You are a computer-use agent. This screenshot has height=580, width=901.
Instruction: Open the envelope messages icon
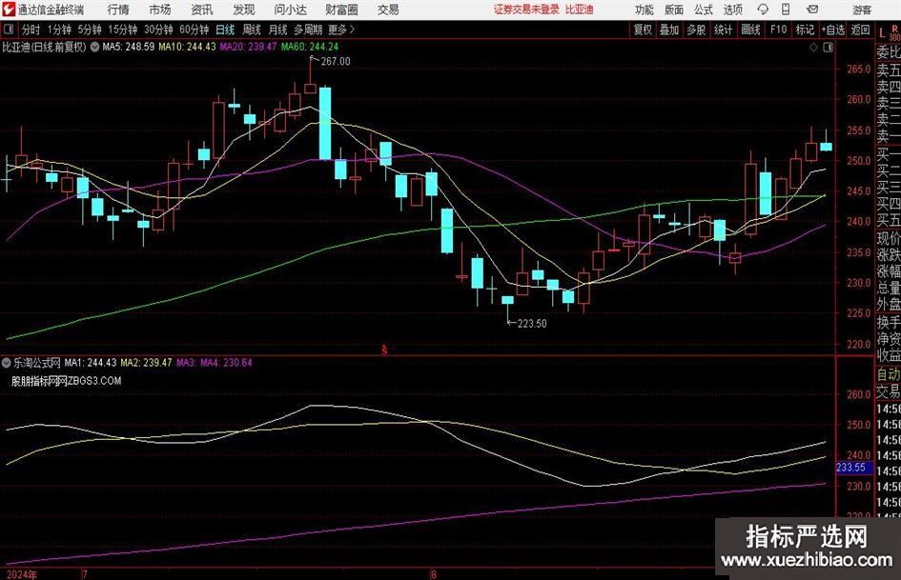812,10
